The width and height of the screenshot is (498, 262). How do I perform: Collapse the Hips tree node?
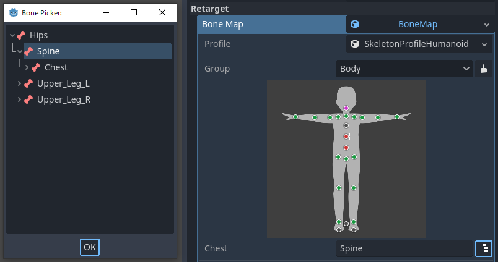coord(12,35)
